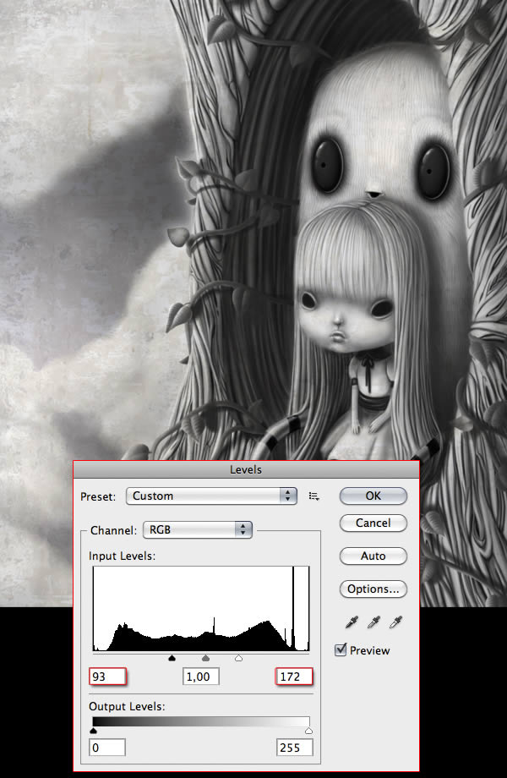The image size is (507, 778).
Task: Click the OK button
Action: [x=373, y=496]
